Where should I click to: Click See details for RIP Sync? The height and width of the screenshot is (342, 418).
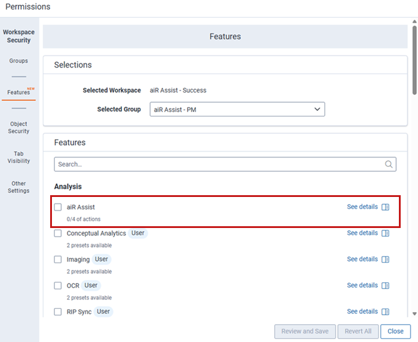(362, 311)
